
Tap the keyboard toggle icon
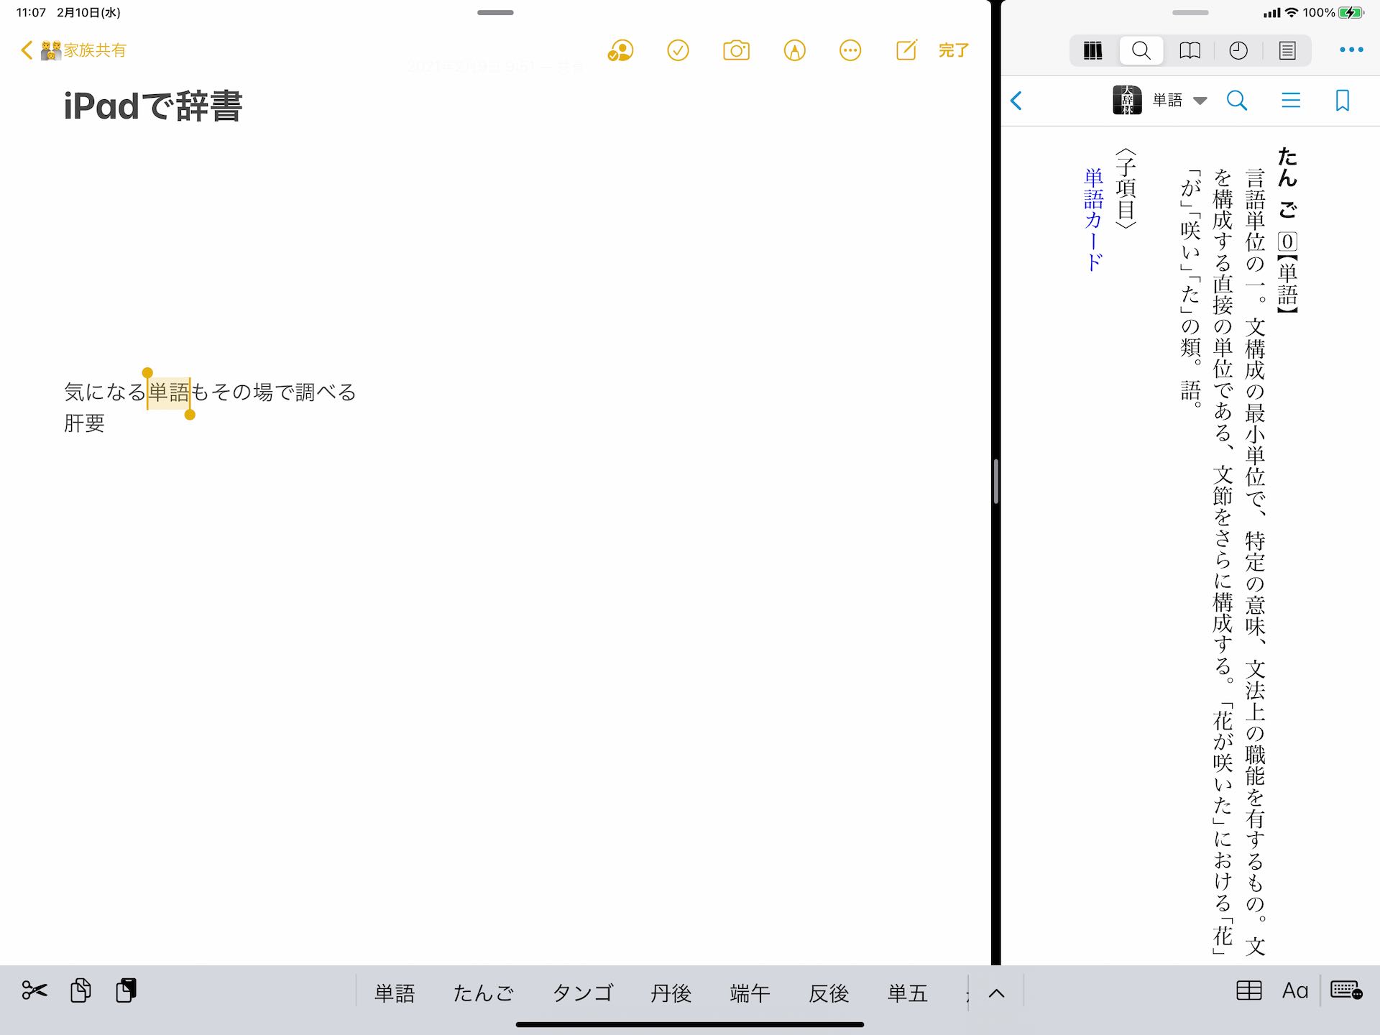click(x=1346, y=990)
